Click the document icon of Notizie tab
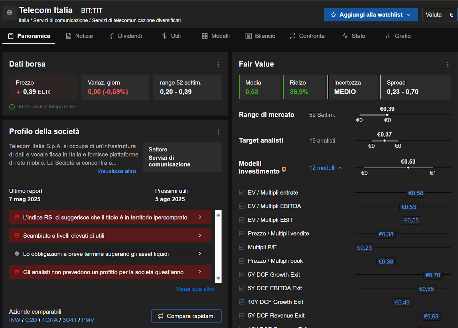Image resolution: width=458 pixels, height=328 pixels. coord(69,36)
